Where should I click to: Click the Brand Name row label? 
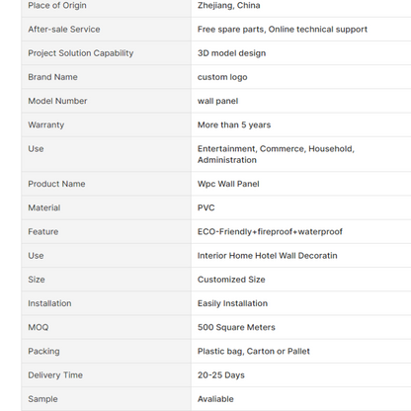click(x=52, y=77)
